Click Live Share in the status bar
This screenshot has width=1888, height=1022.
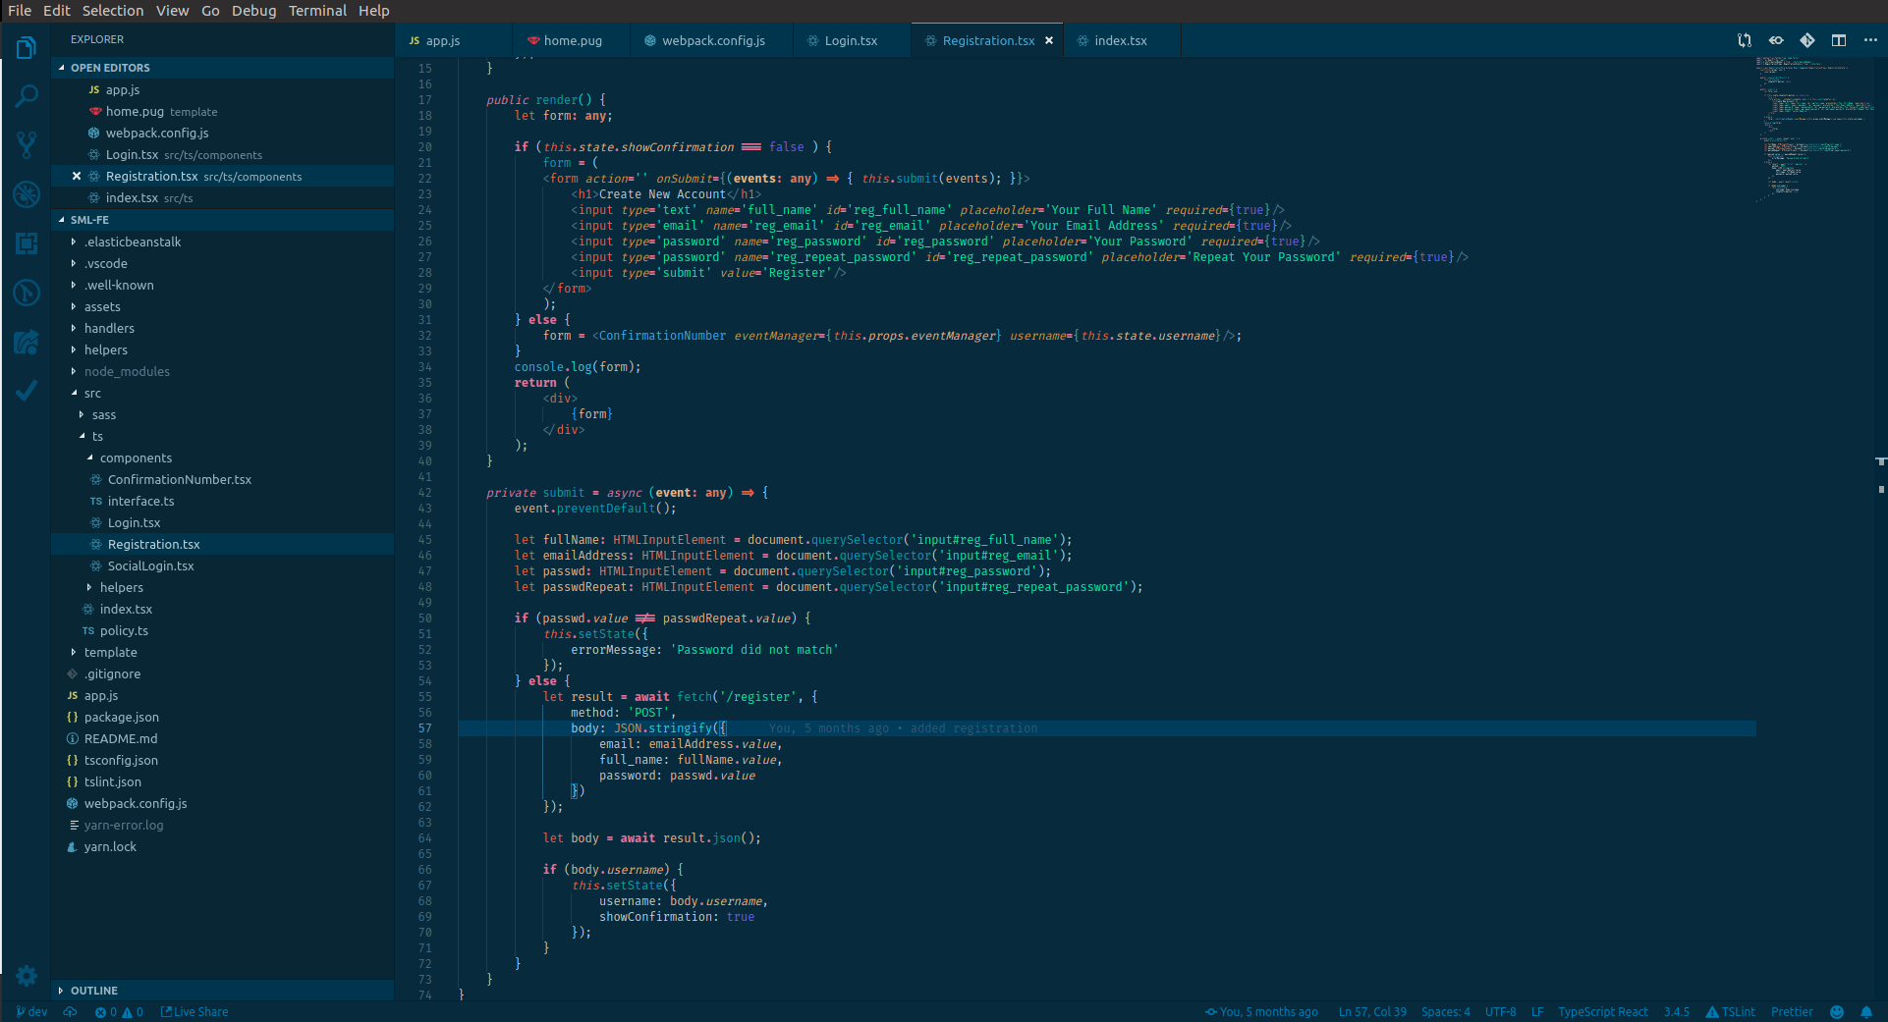pyautogui.click(x=194, y=1012)
